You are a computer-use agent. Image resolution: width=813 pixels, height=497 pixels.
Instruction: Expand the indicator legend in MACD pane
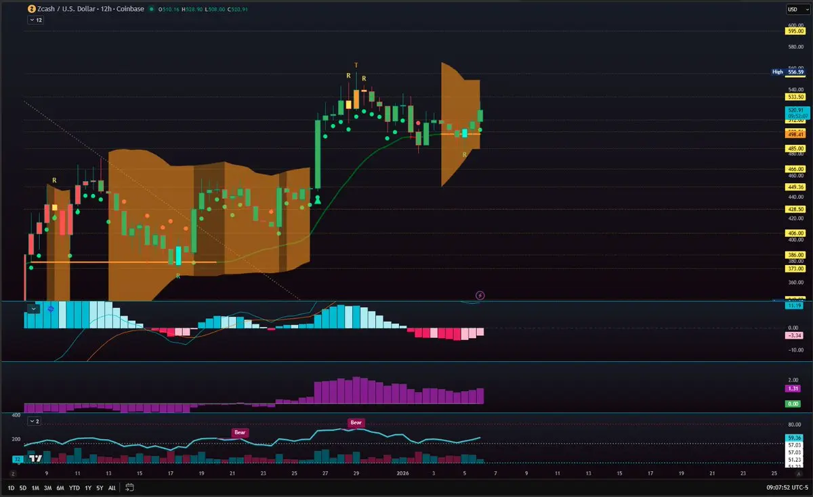[x=33, y=308]
